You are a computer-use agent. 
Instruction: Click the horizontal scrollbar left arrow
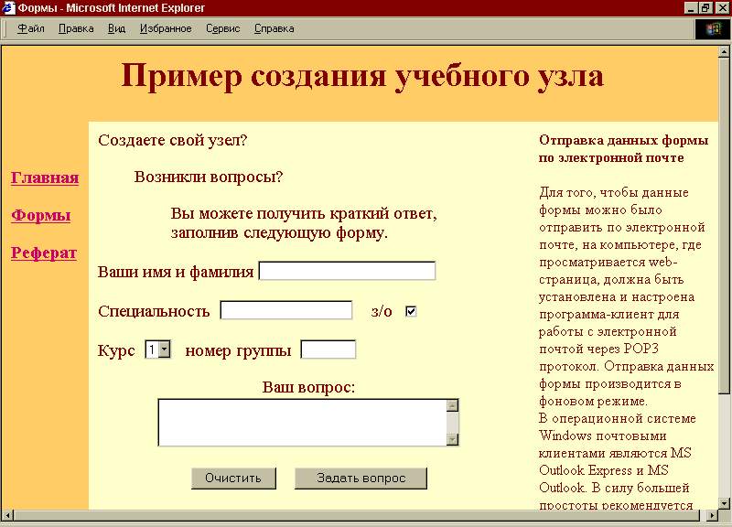coord(7,515)
